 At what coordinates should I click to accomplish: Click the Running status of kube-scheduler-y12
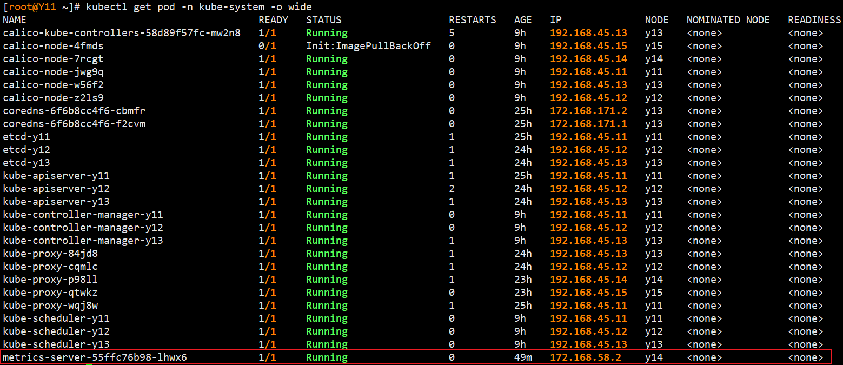pos(327,331)
